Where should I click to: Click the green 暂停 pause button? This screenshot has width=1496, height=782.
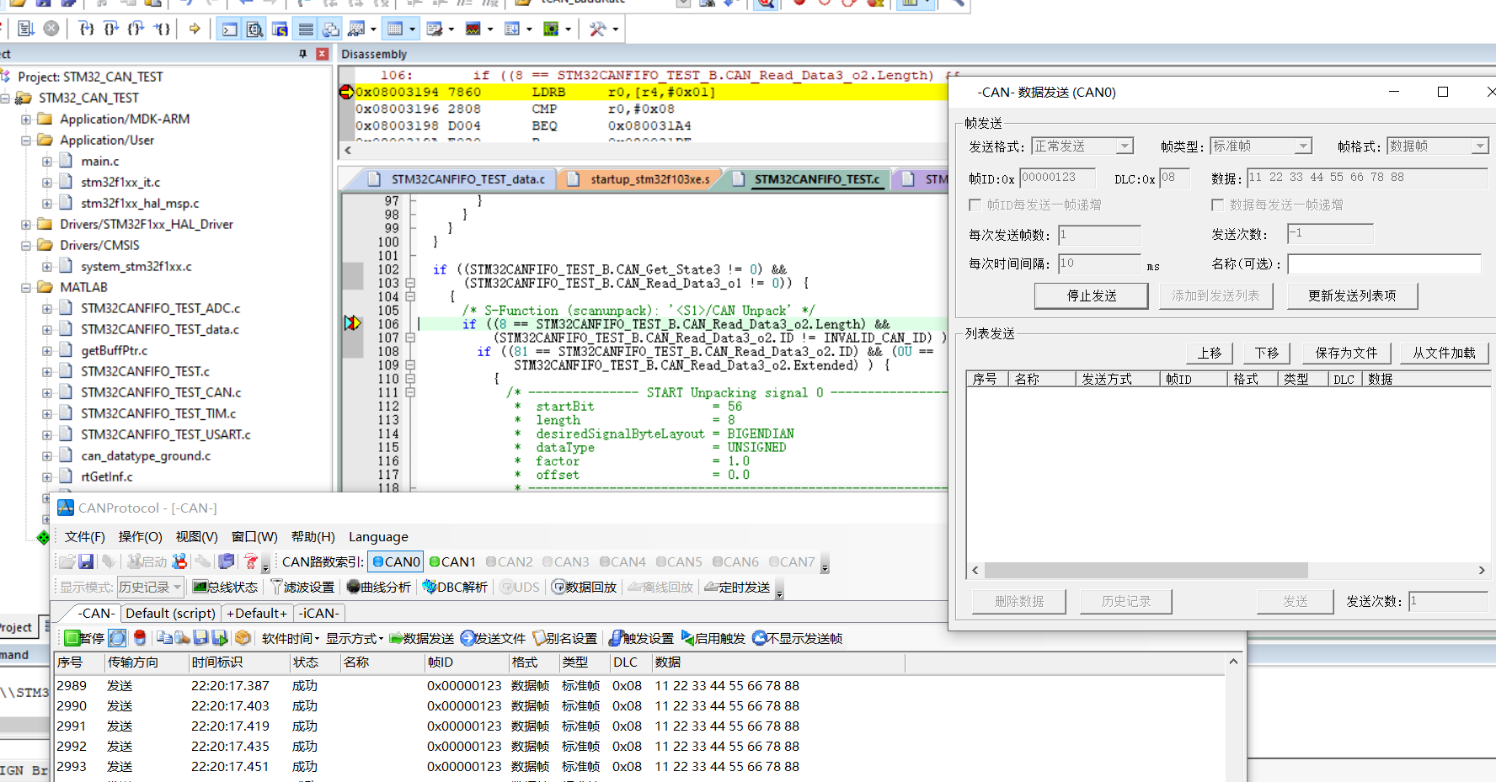pyautogui.click(x=84, y=638)
